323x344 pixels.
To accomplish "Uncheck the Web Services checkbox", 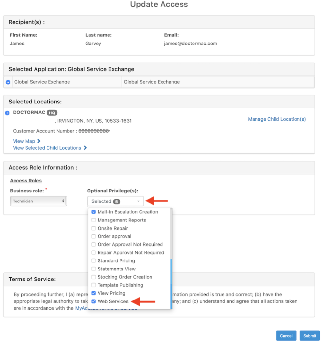I will (x=94, y=301).
